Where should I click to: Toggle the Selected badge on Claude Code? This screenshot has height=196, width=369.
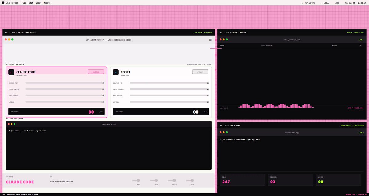pyautogui.click(x=96, y=72)
